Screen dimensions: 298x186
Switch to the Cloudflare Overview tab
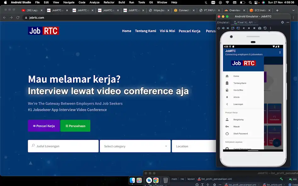click(234, 10)
